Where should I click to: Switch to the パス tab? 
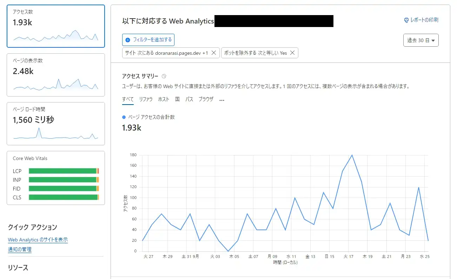point(189,99)
